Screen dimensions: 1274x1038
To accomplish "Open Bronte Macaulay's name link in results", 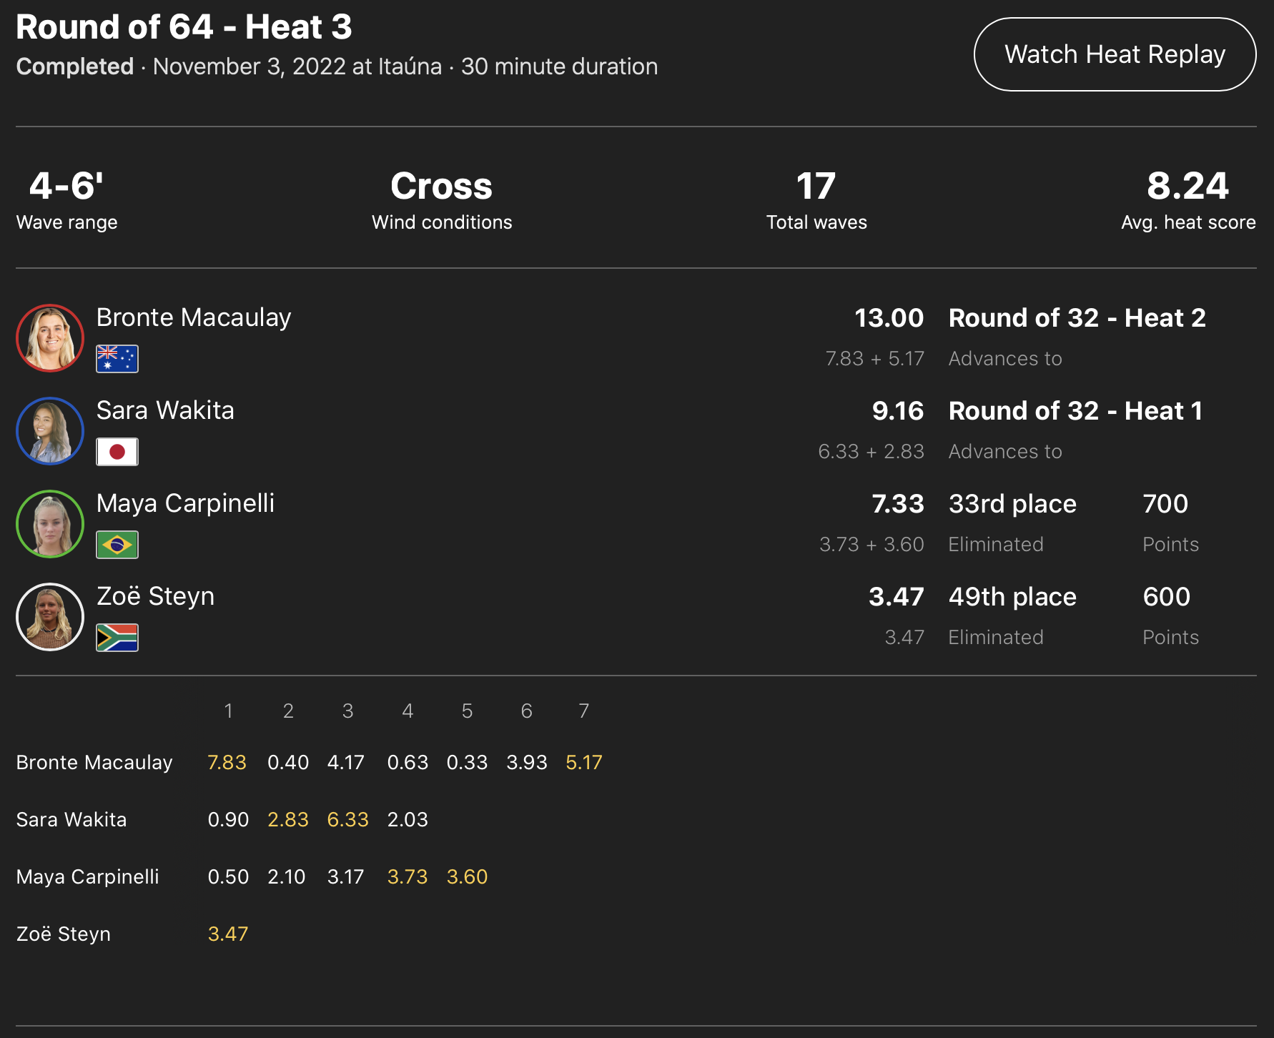I will tap(194, 317).
